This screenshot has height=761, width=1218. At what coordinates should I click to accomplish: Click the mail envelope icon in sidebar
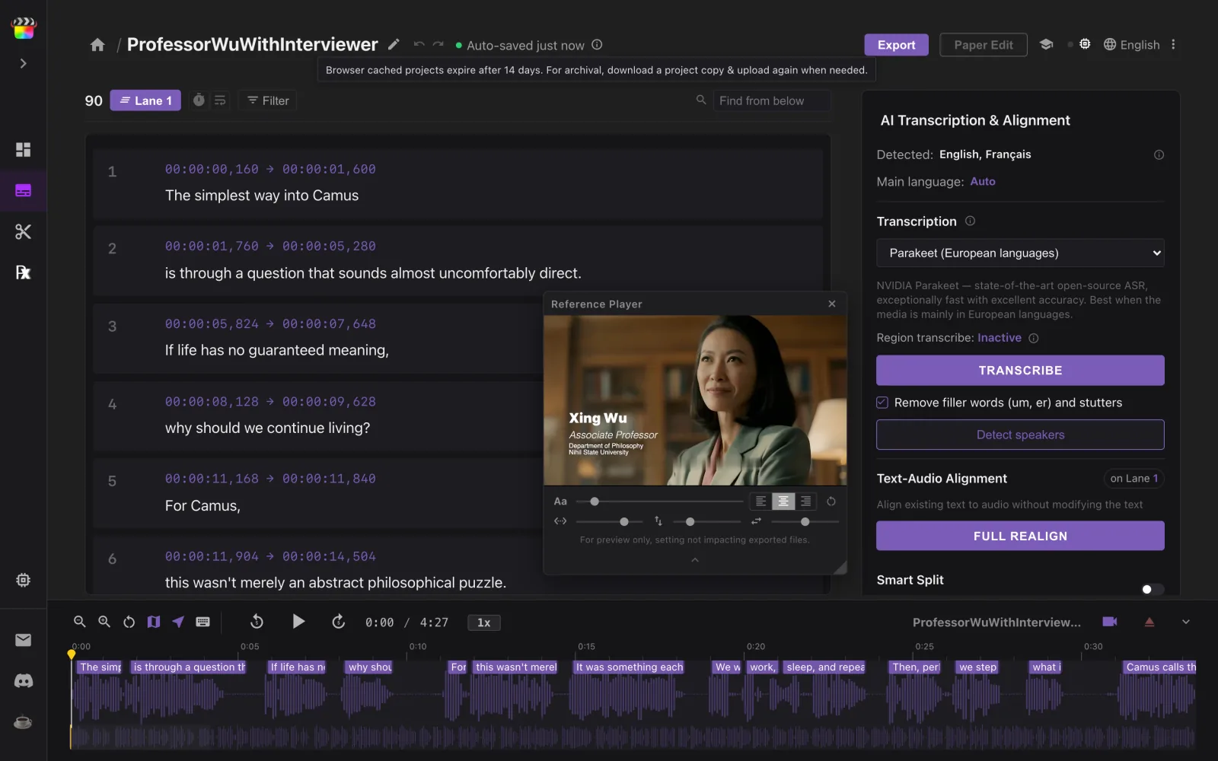click(23, 640)
